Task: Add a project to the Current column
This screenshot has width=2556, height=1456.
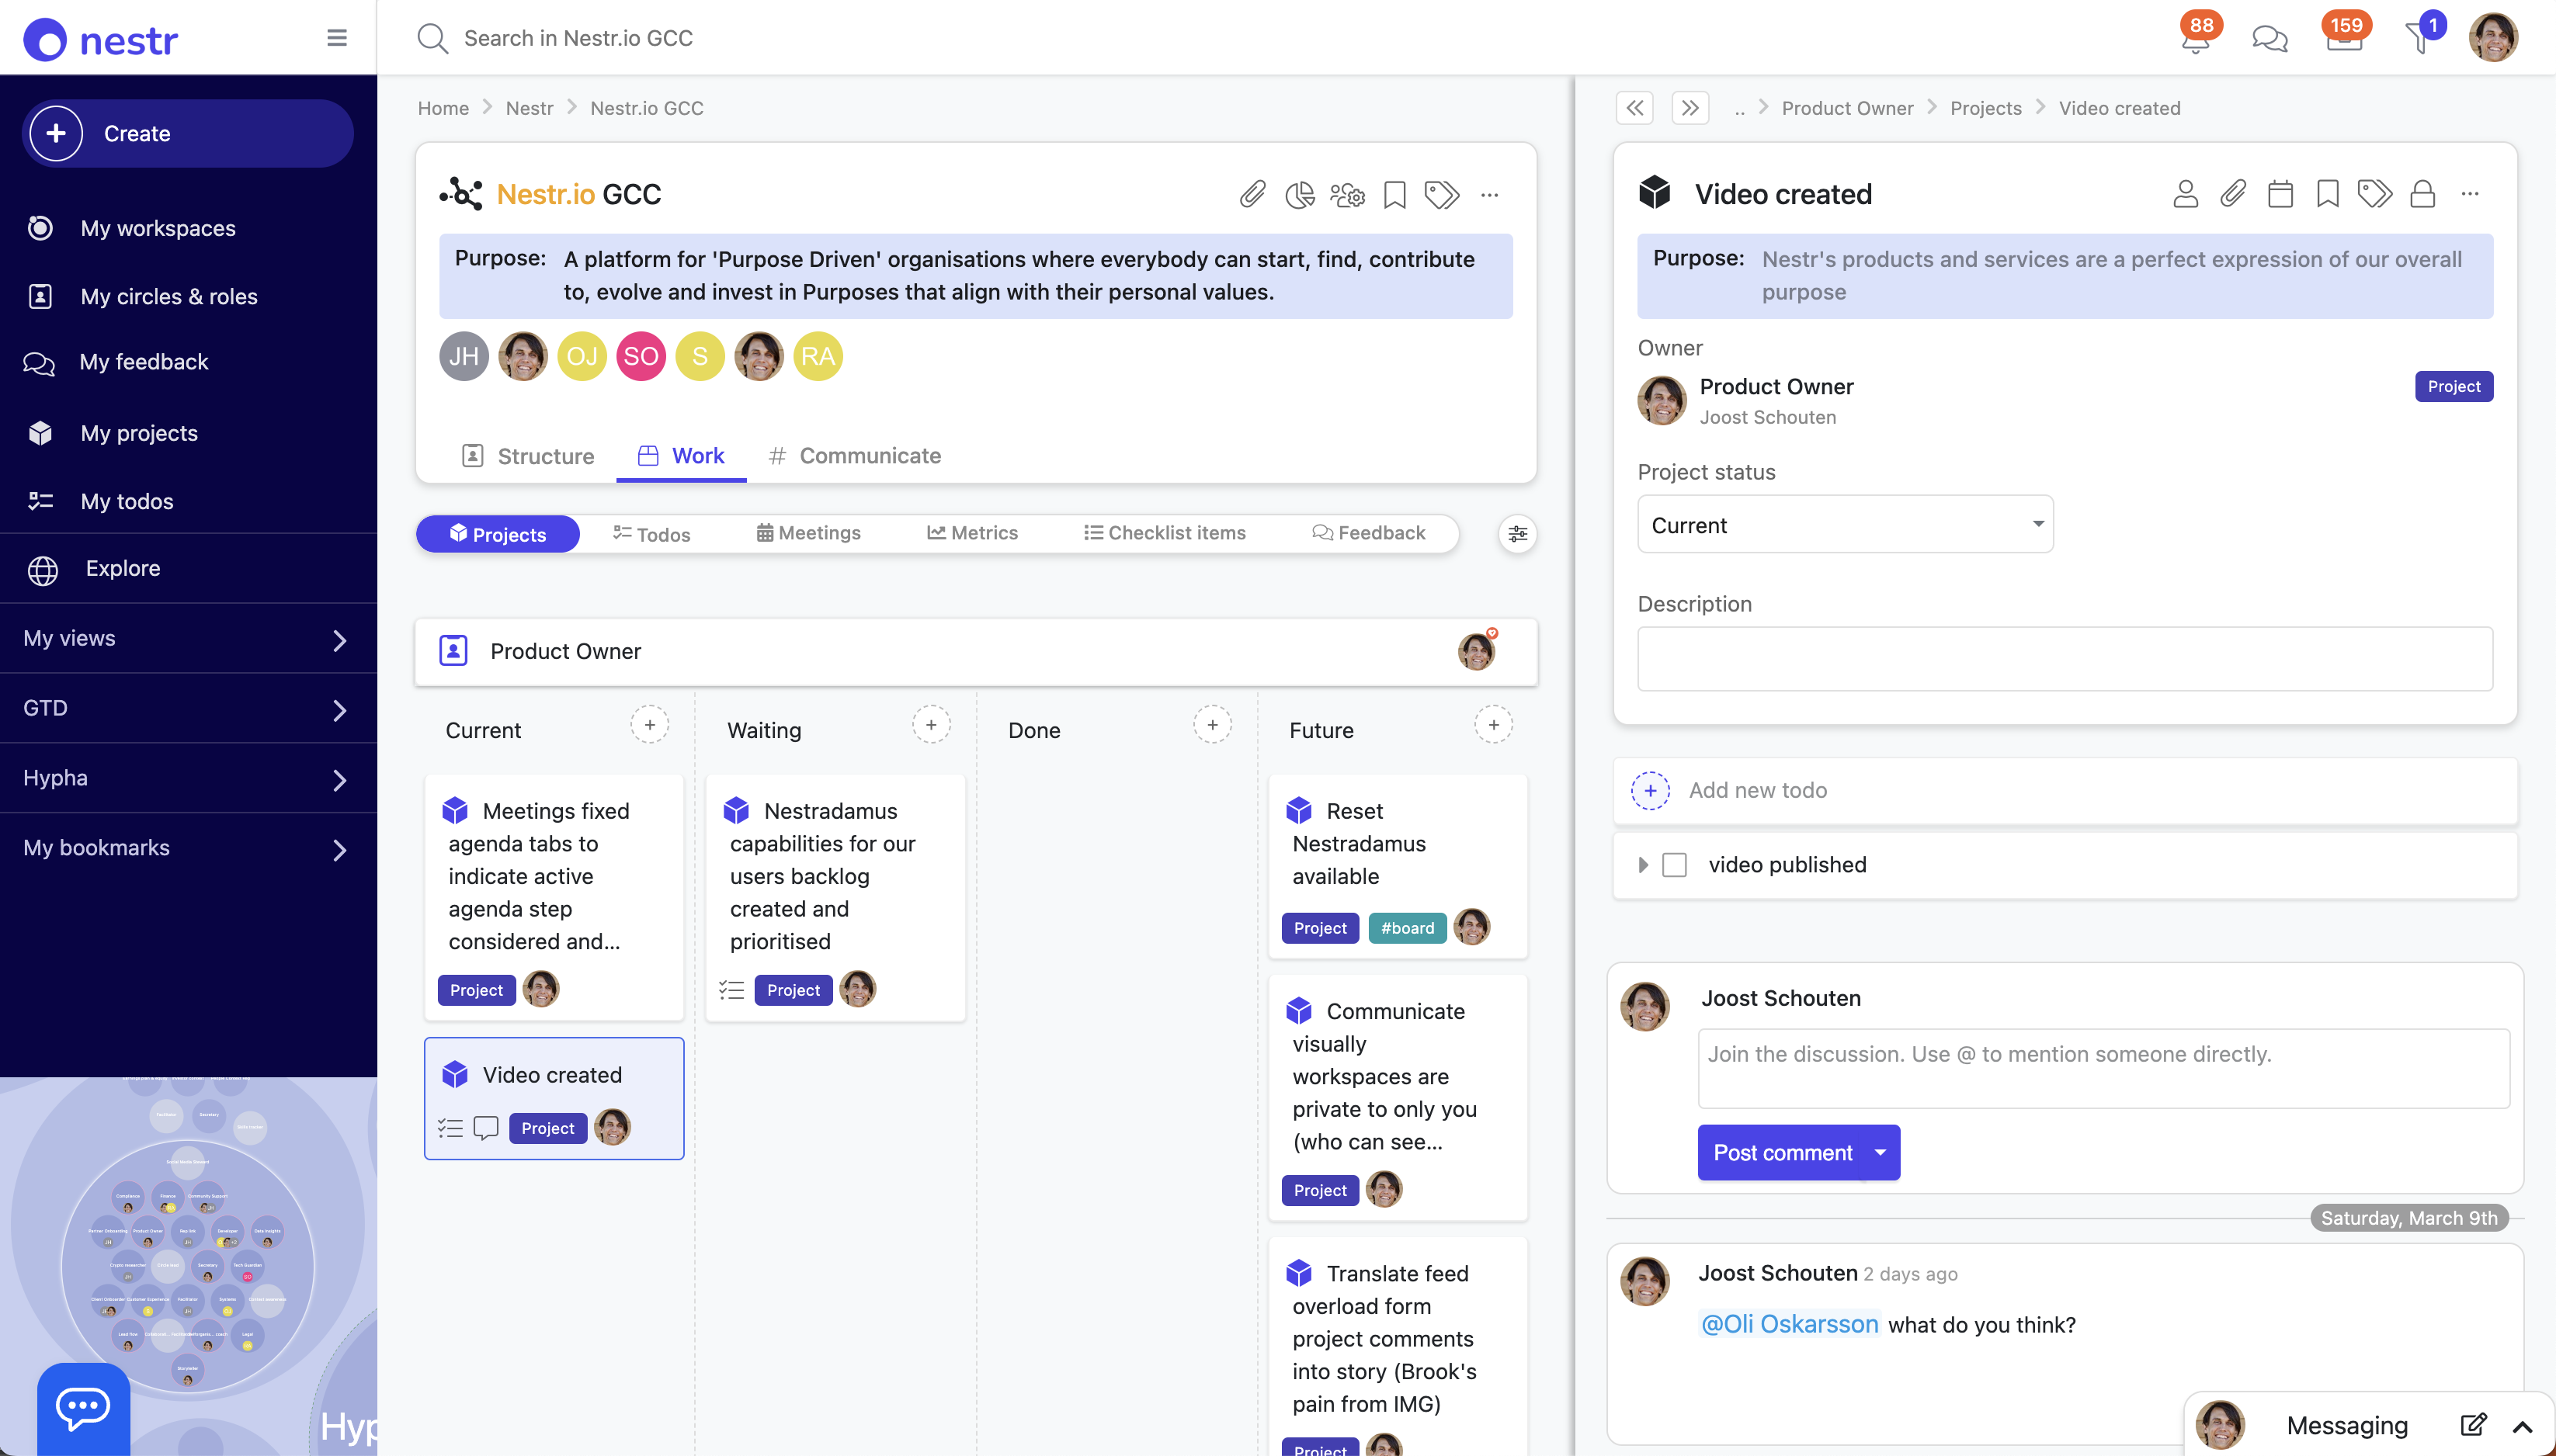Action: [x=649, y=725]
